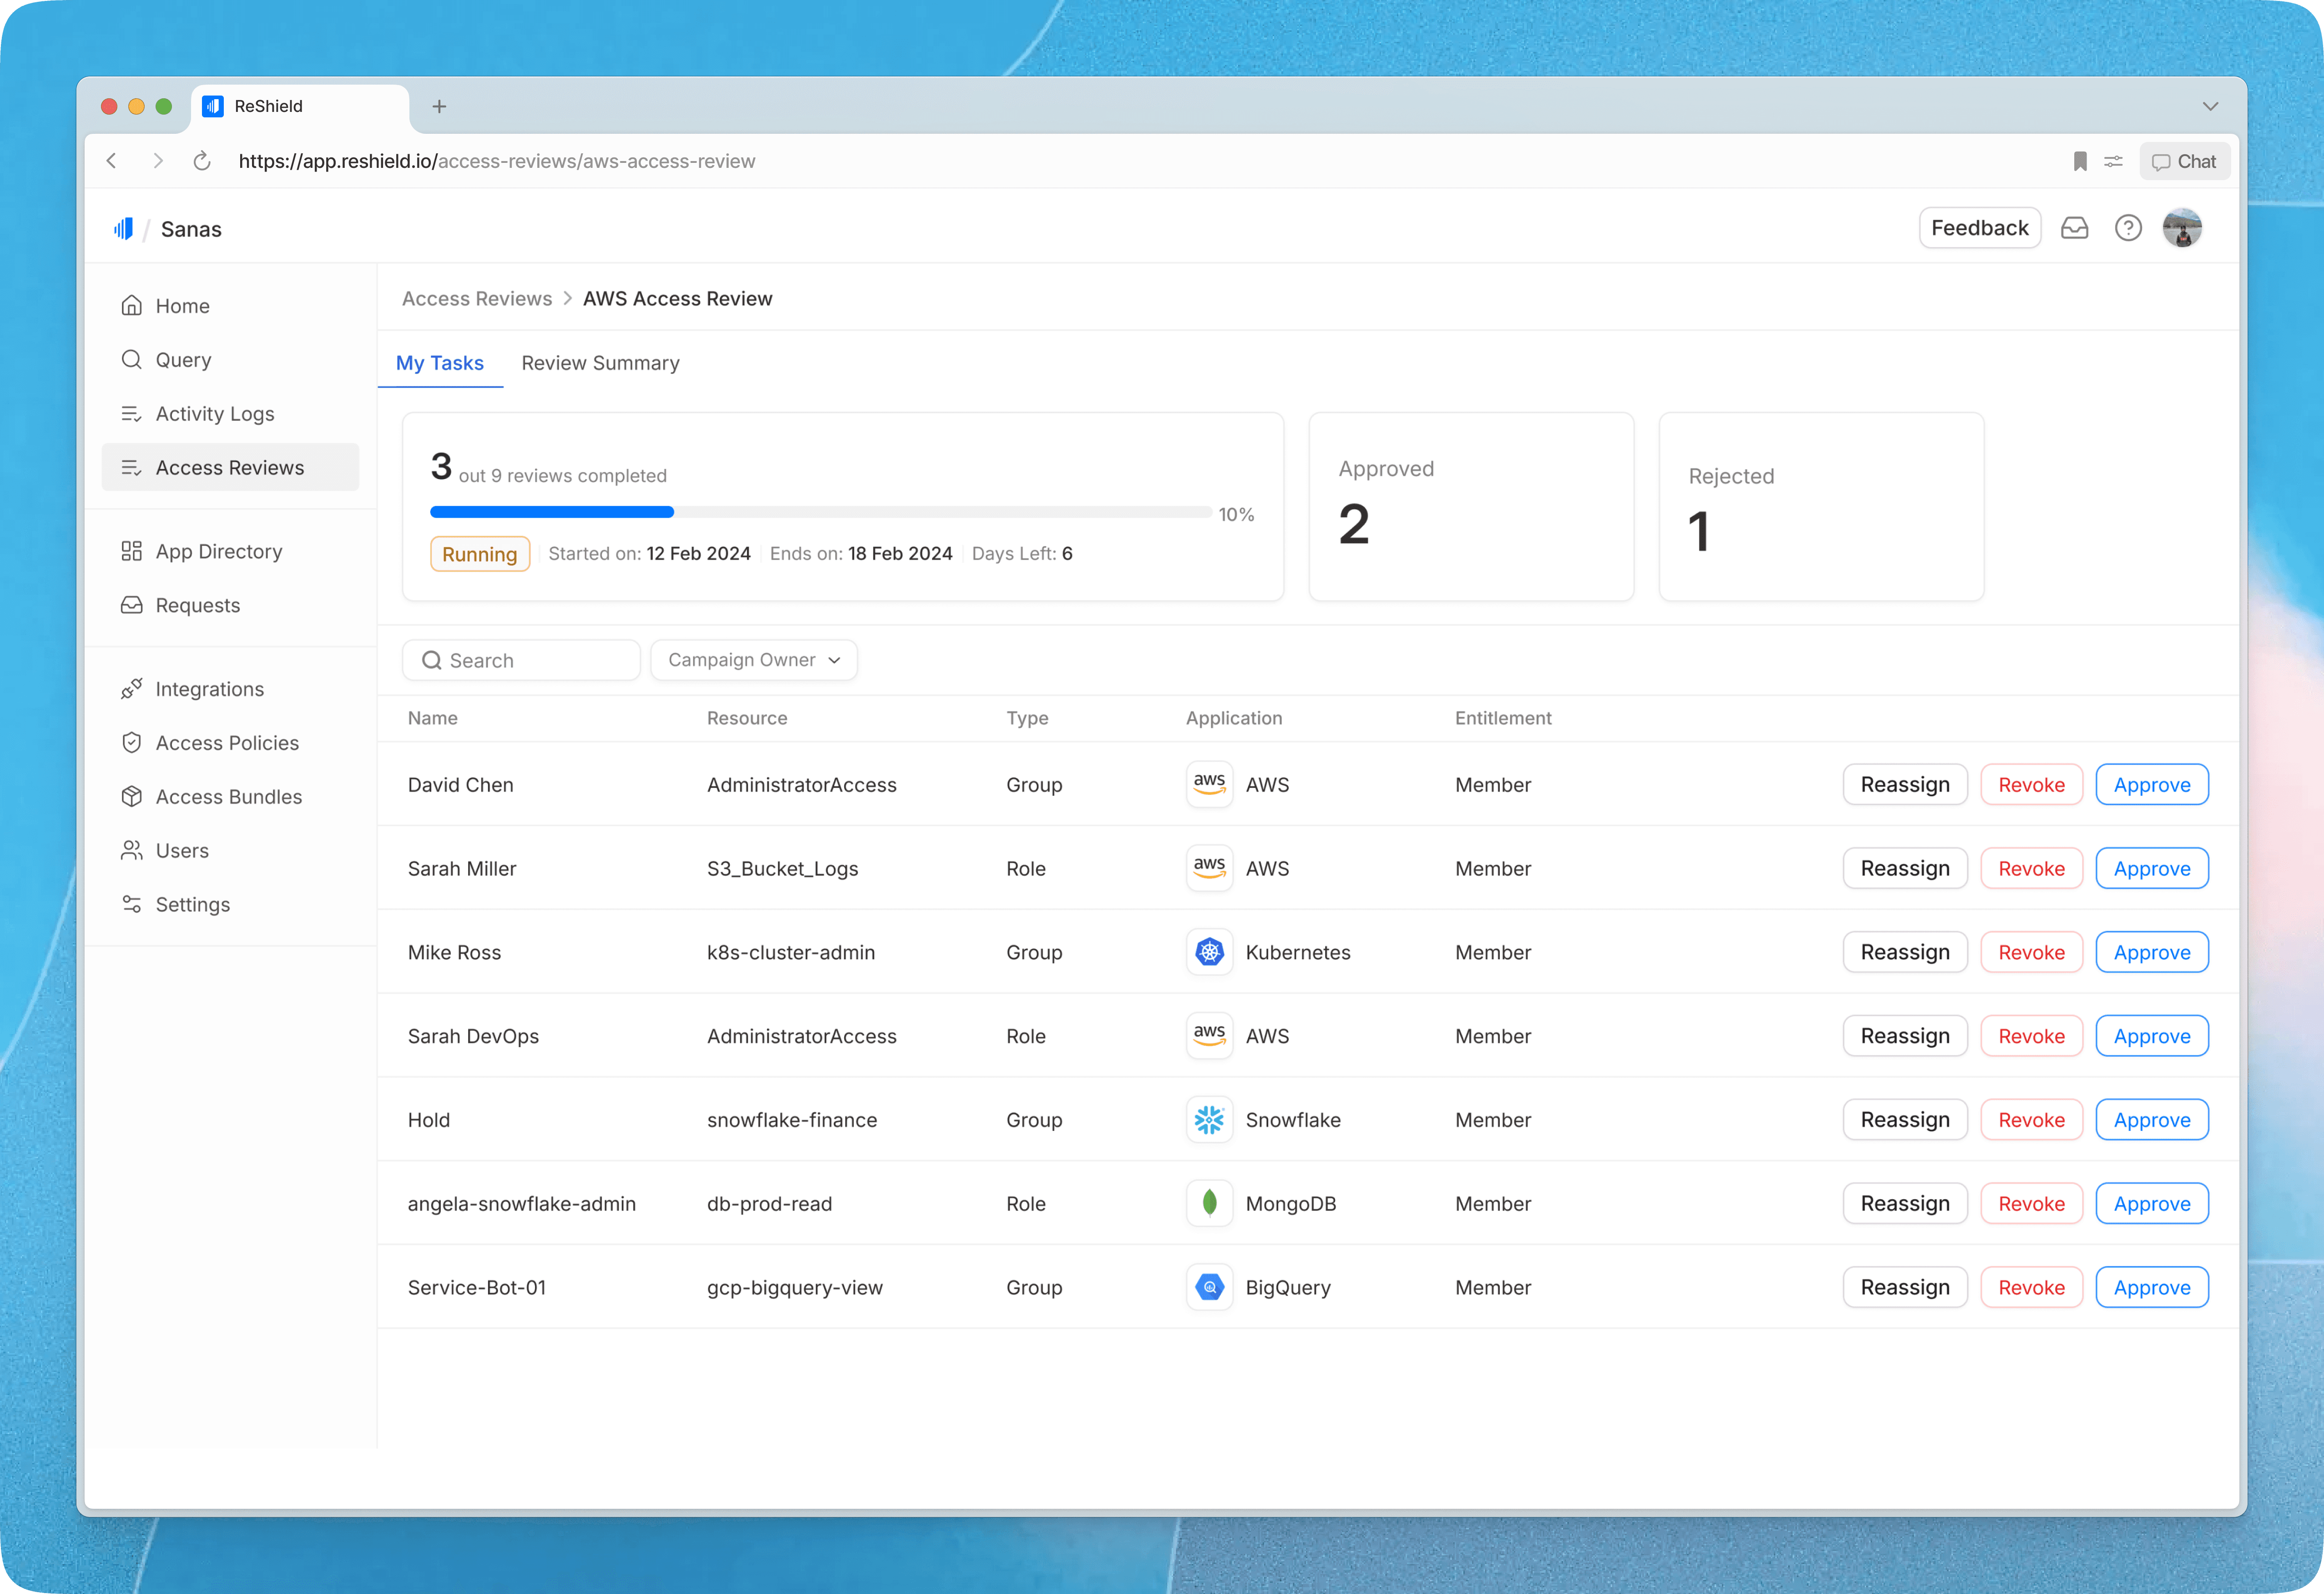Reassign the Sarah DevOps review

[x=1904, y=1036]
